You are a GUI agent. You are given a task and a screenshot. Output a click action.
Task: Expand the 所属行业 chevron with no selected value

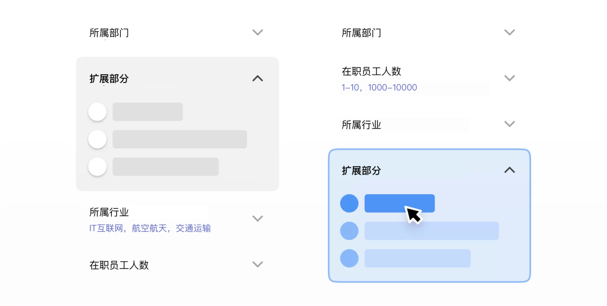(510, 124)
